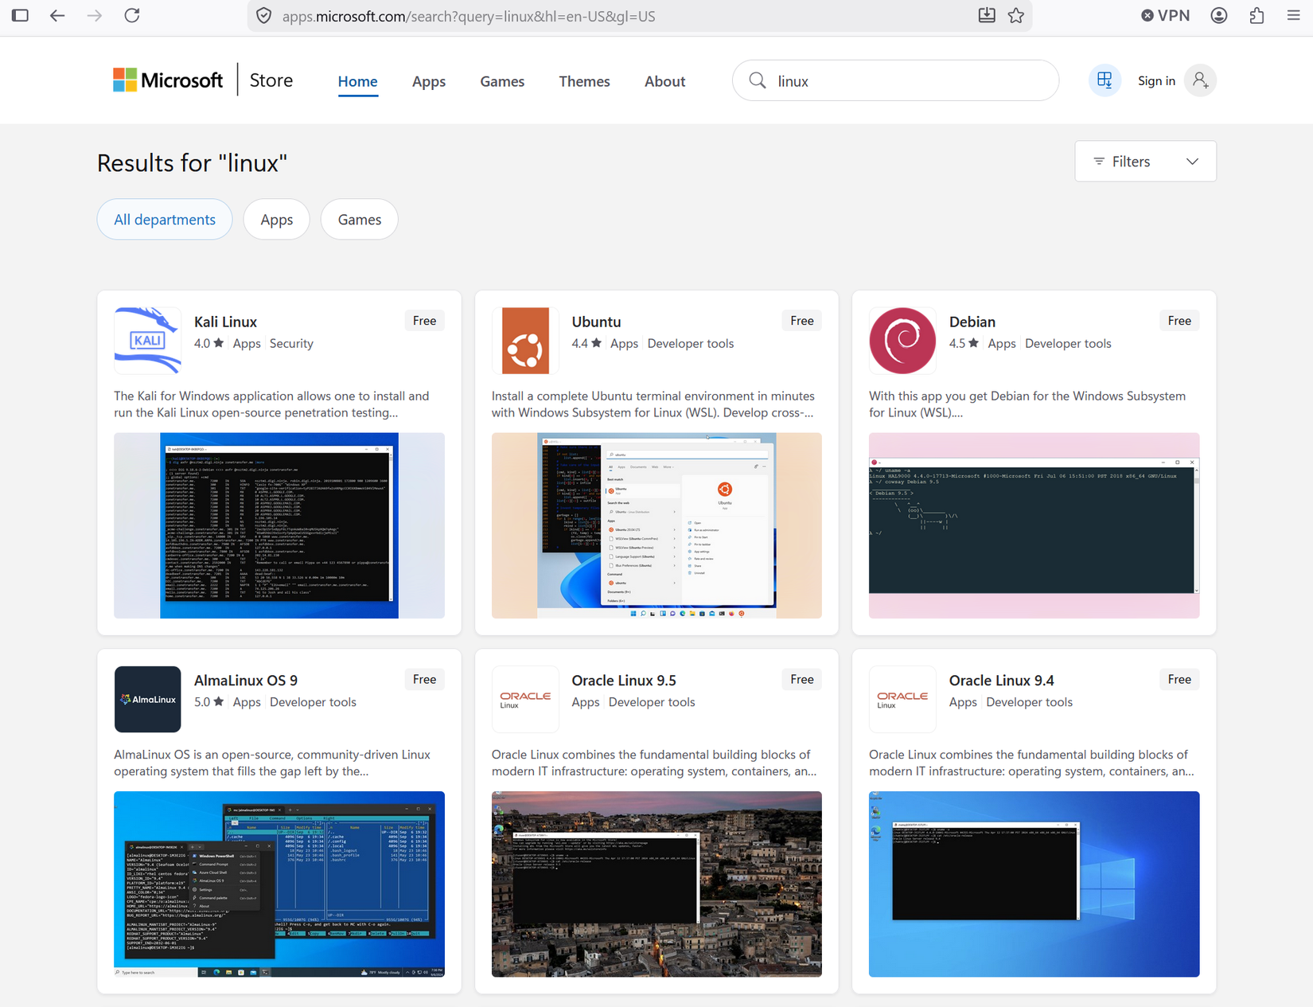The image size is (1313, 1007).
Task: Click the install app icon in address bar
Action: click(987, 15)
